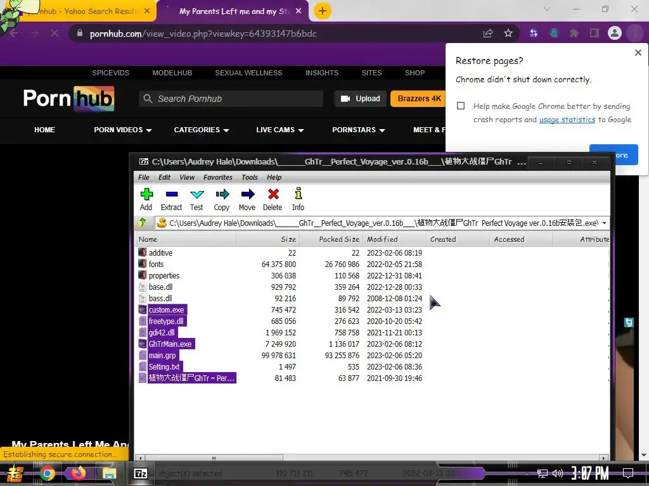Open the Chrome profile avatar

click(615, 33)
